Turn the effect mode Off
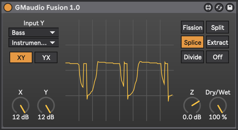This screenshot has height=130, width=238. pyautogui.click(x=217, y=57)
